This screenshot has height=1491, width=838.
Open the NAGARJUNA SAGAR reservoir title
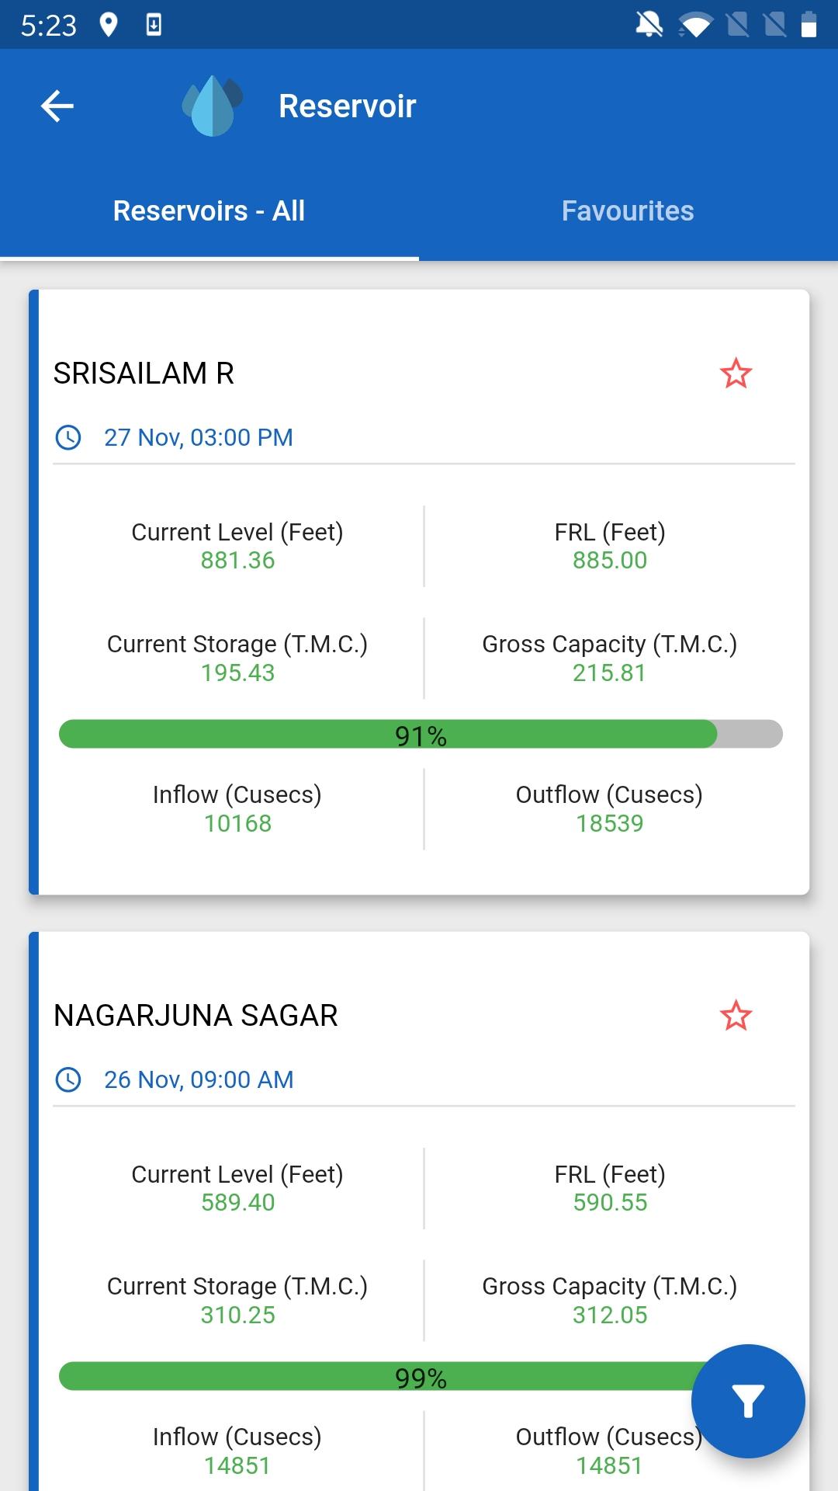pos(196,1016)
